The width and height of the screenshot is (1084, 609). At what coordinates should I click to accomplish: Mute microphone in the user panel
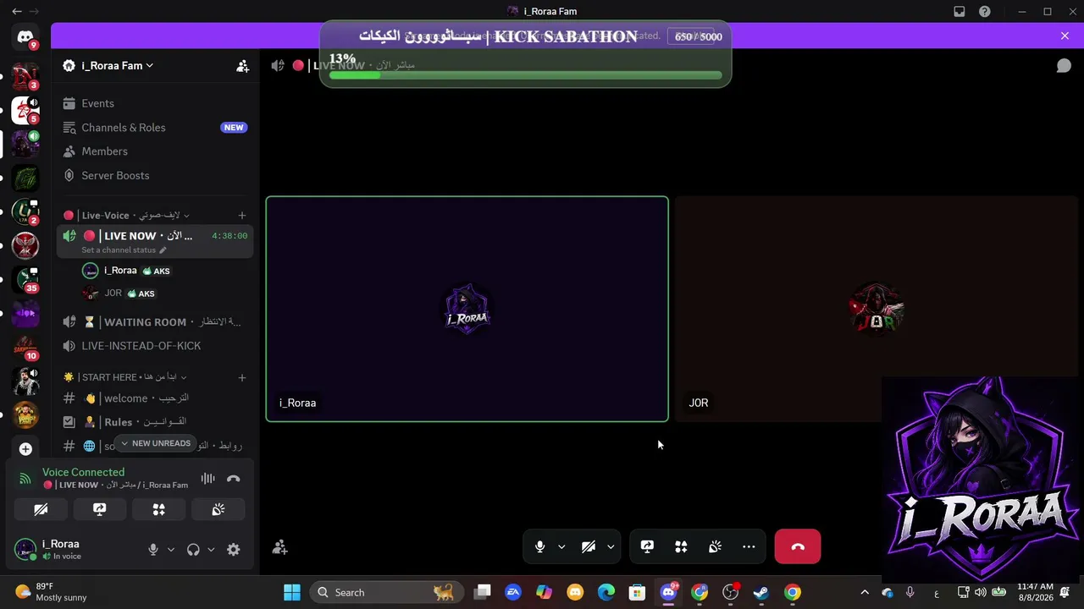click(x=153, y=550)
